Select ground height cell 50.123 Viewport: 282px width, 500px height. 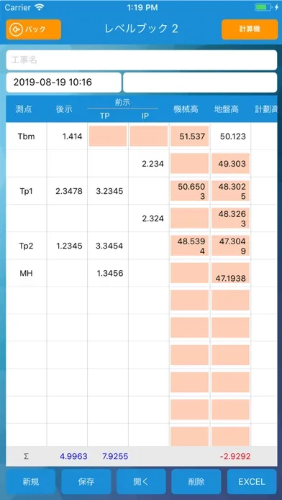[231, 136]
